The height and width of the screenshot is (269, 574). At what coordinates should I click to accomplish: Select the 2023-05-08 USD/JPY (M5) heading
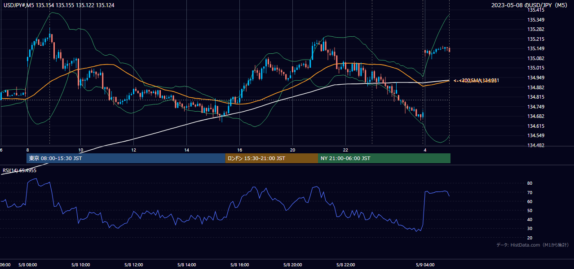[x=530, y=5]
